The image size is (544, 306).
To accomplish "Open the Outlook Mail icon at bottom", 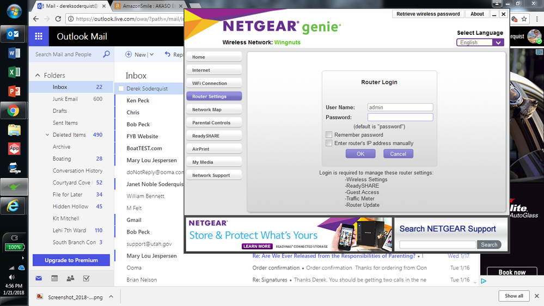I will tap(39, 278).
